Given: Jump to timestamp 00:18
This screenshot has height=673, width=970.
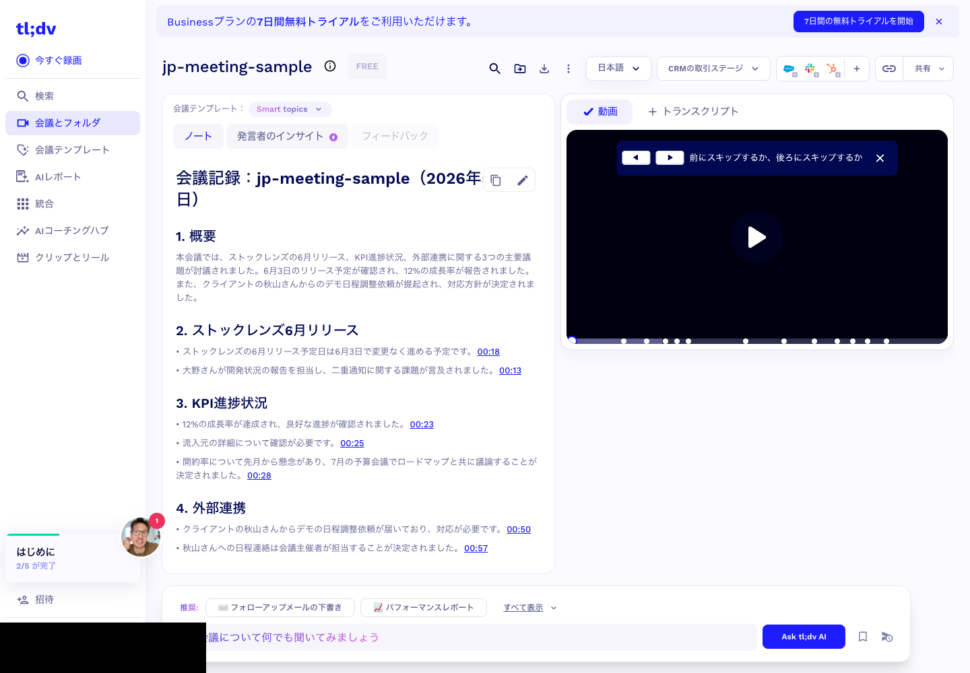Looking at the screenshot, I should (x=488, y=352).
